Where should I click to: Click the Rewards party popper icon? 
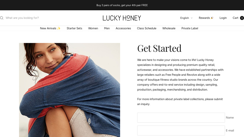click(212, 18)
